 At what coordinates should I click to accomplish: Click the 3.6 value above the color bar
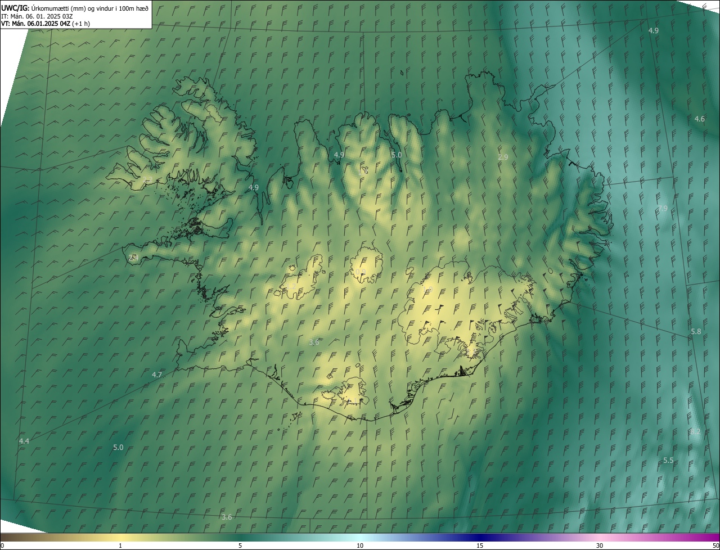click(x=227, y=517)
